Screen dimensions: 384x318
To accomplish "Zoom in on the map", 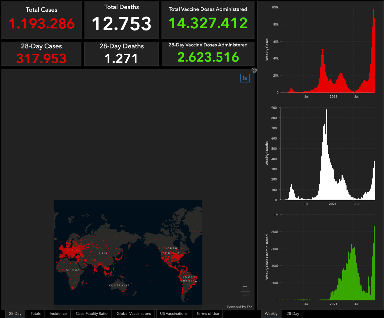I will [245, 286].
